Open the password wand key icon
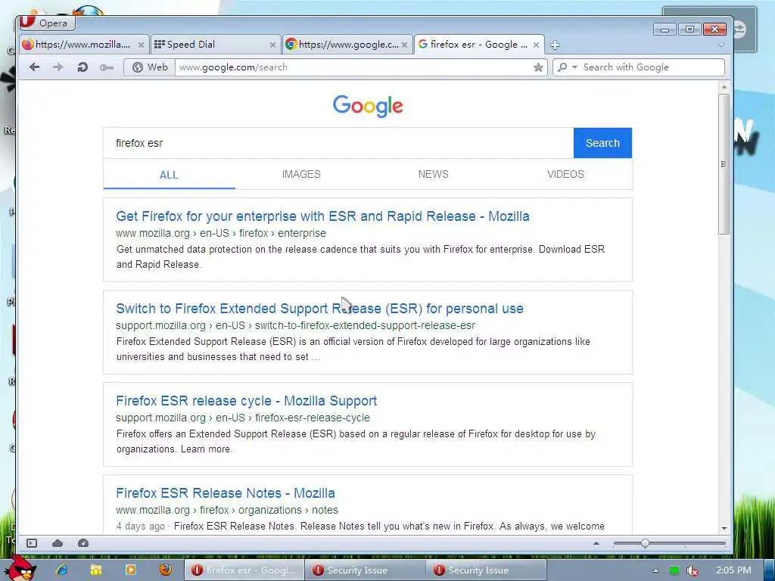775x581 pixels. pyautogui.click(x=106, y=67)
